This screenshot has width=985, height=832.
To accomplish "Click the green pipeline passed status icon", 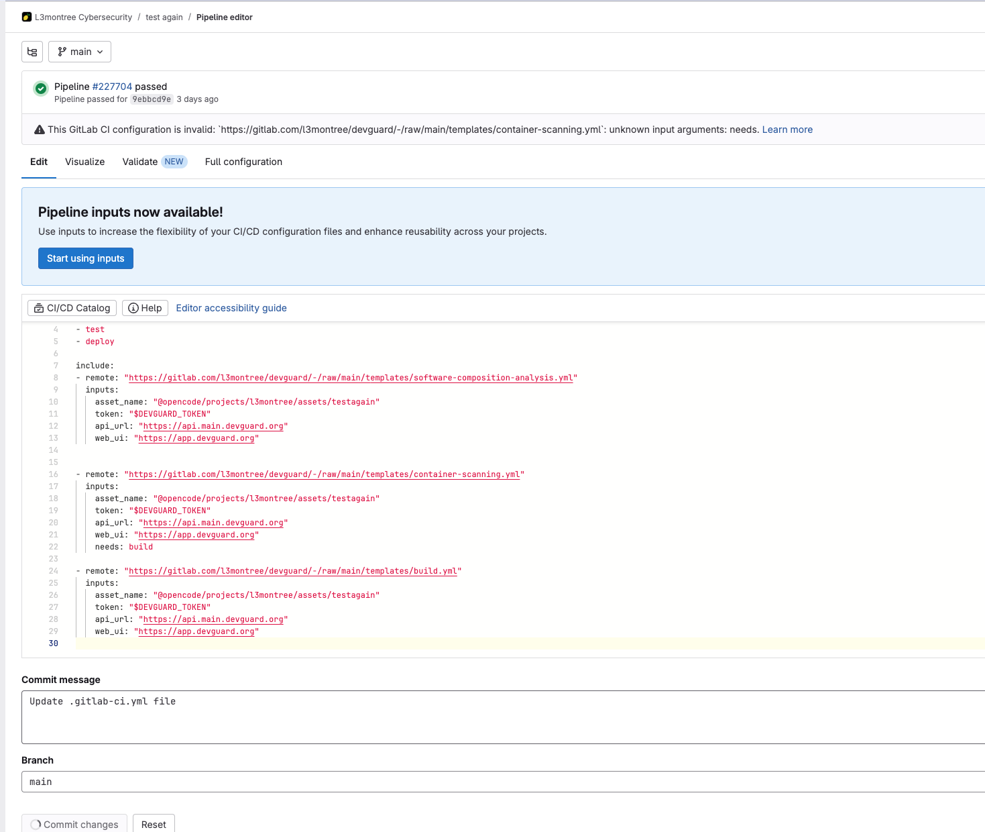I will (41, 88).
